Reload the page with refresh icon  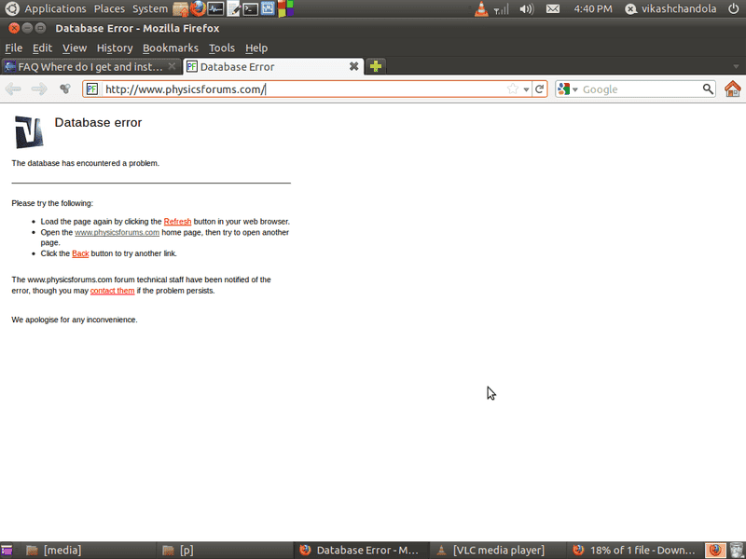click(x=540, y=89)
